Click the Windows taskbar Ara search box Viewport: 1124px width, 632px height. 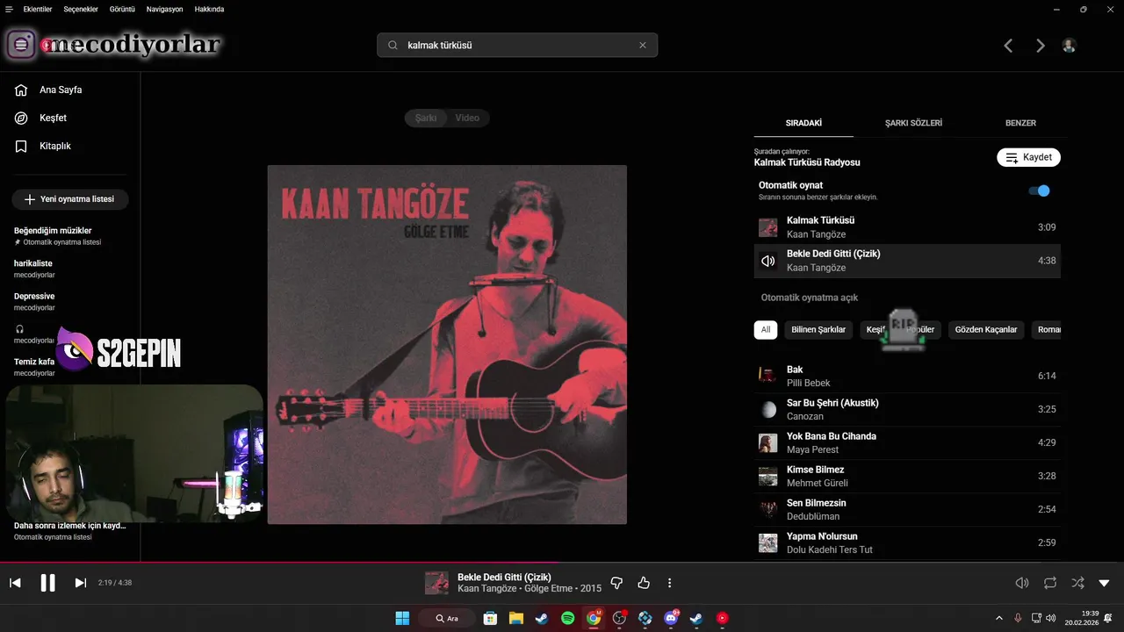445,618
